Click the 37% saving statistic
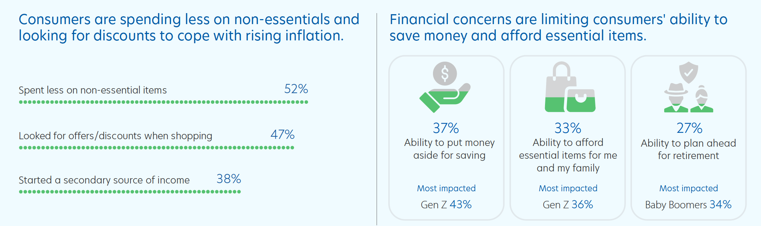Image resolution: width=761 pixels, height=226 pixels. 446,128
